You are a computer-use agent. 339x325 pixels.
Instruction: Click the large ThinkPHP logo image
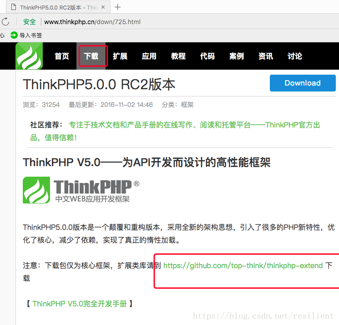pyautogui.click(x=81, y=190)
